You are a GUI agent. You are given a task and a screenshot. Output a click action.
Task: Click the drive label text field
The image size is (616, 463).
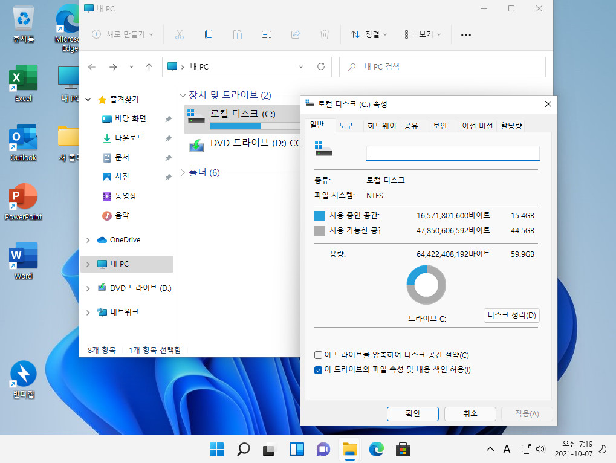point(453,153)
